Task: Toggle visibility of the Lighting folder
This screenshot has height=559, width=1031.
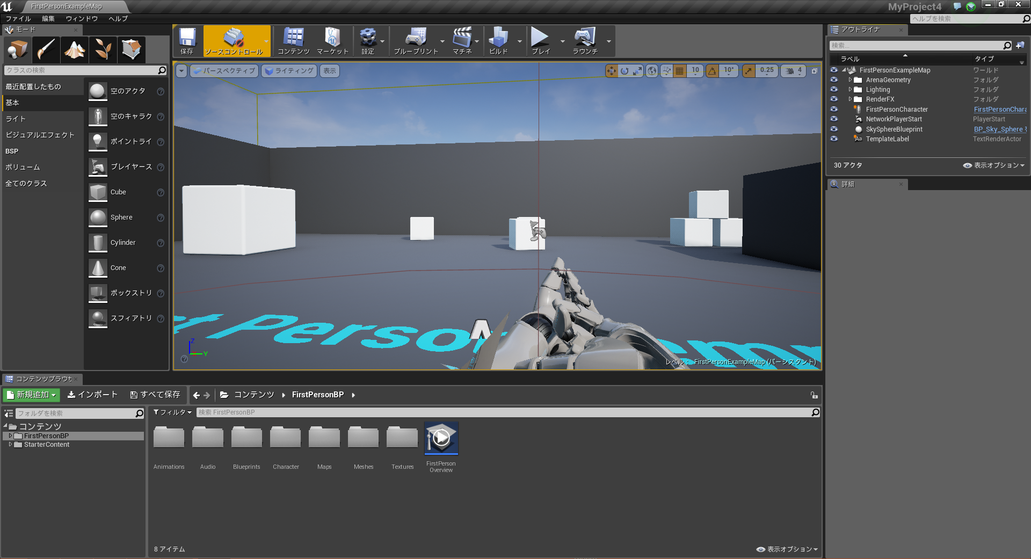Action: pyautogui.click(x=834, y=90)
